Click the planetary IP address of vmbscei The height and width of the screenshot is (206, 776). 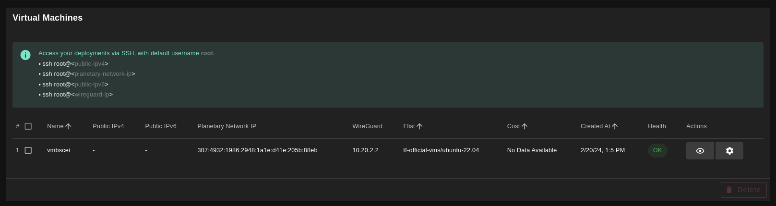(257, 150)
